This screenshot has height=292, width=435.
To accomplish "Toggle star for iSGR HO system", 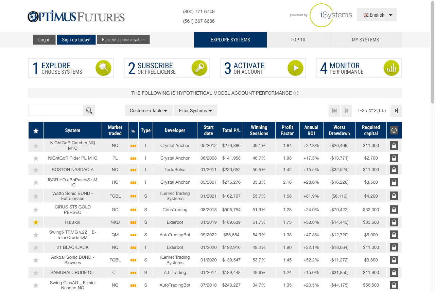I will [36, 183].
